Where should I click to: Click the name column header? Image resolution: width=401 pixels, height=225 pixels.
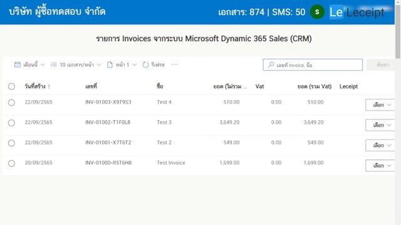(160, 86)
